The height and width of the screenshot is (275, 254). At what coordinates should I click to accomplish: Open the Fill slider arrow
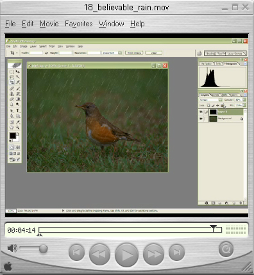pos(244,105)
